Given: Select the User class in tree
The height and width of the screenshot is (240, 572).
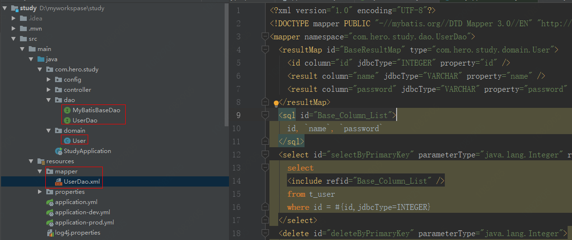Looking at the screenshot, I should coord(79,141).
